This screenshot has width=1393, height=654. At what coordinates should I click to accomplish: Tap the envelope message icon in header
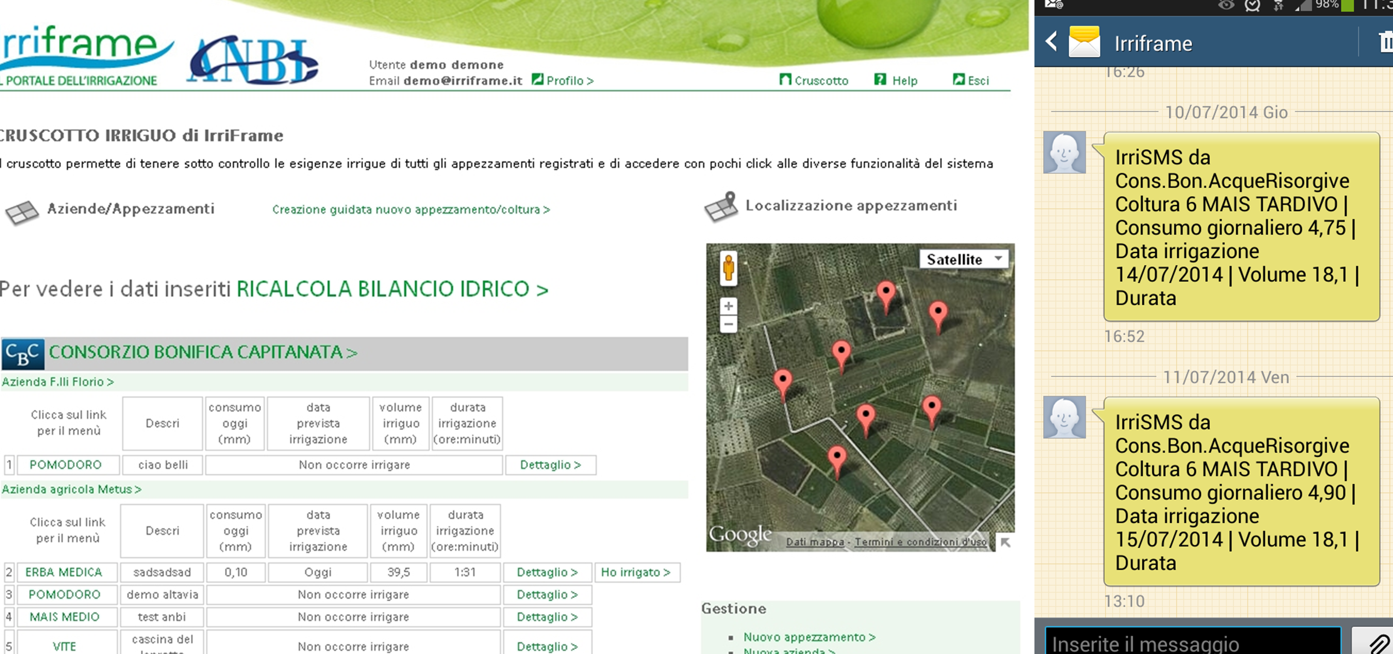pyautogui.click(x=1084, y=42)
